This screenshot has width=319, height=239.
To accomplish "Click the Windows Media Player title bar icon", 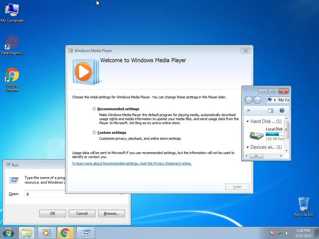I will click(x=71, y=51).
